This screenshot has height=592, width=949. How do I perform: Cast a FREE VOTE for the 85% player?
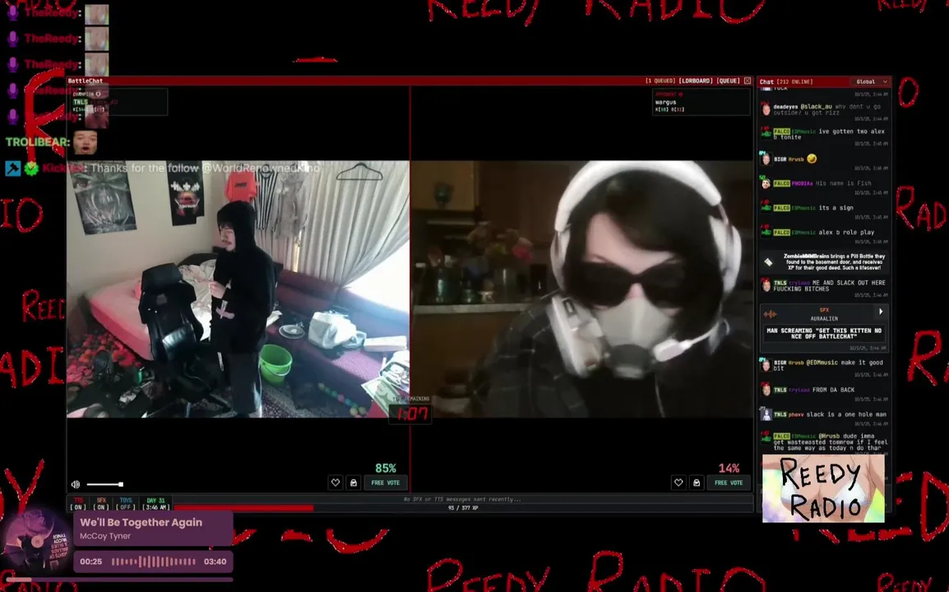tap(386, 483)
